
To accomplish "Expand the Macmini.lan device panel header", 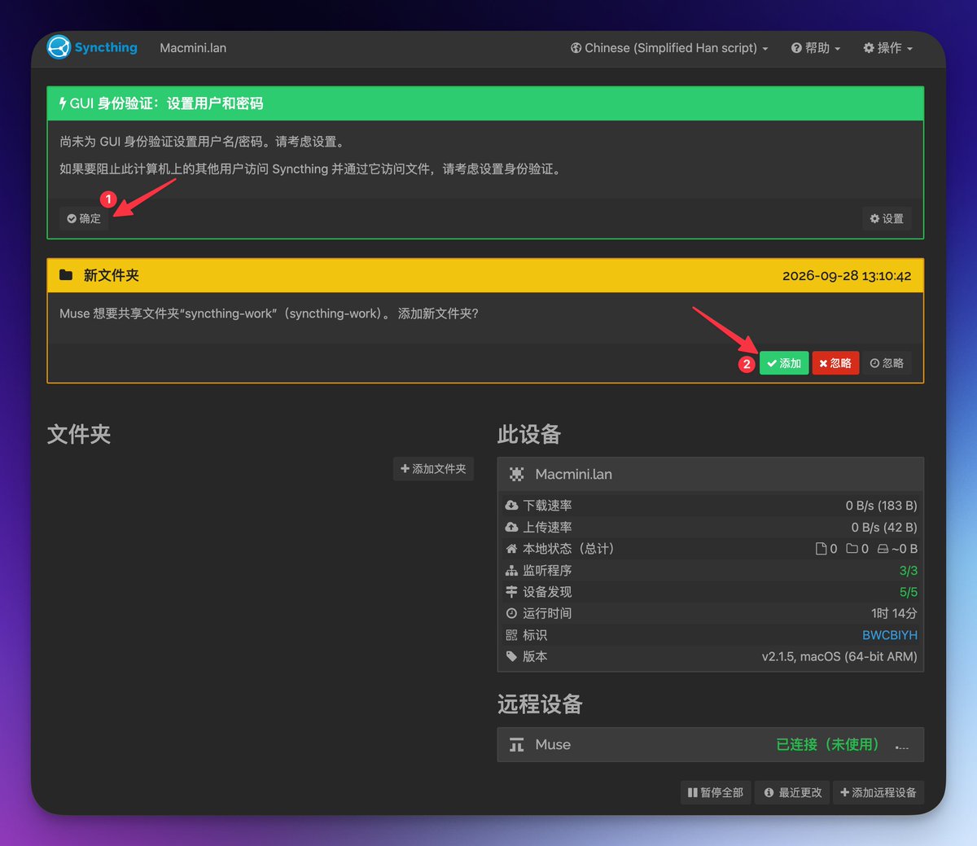I will point(710,474).
